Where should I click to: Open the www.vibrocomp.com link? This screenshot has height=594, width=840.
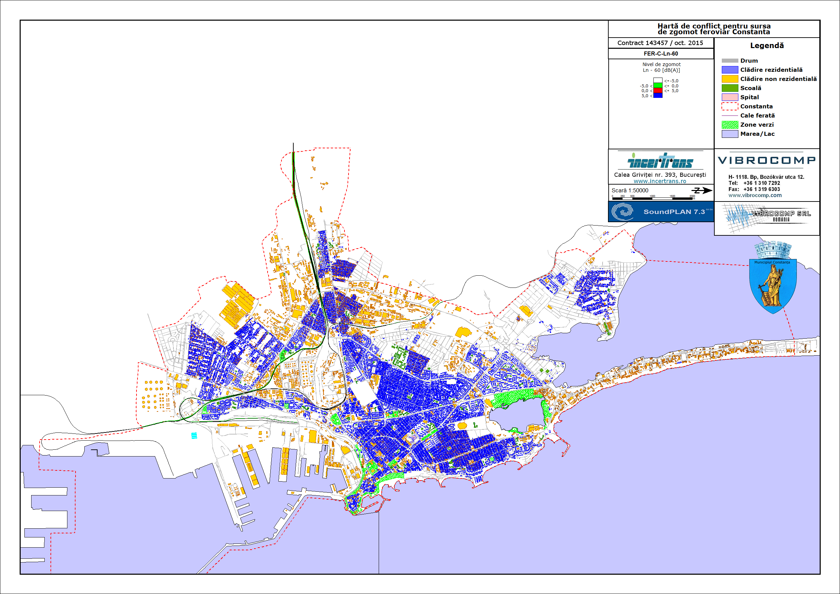coord(755,195)
